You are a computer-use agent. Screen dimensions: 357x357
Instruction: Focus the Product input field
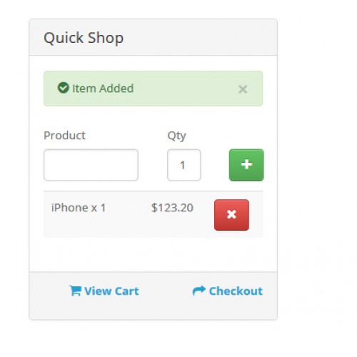tap(91, 165)
